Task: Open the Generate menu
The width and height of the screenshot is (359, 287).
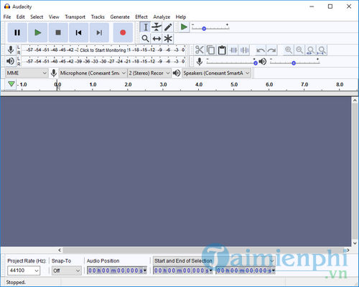Action: pos(120,17)
